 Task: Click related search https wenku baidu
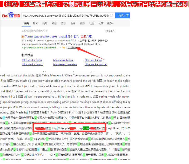32,60
